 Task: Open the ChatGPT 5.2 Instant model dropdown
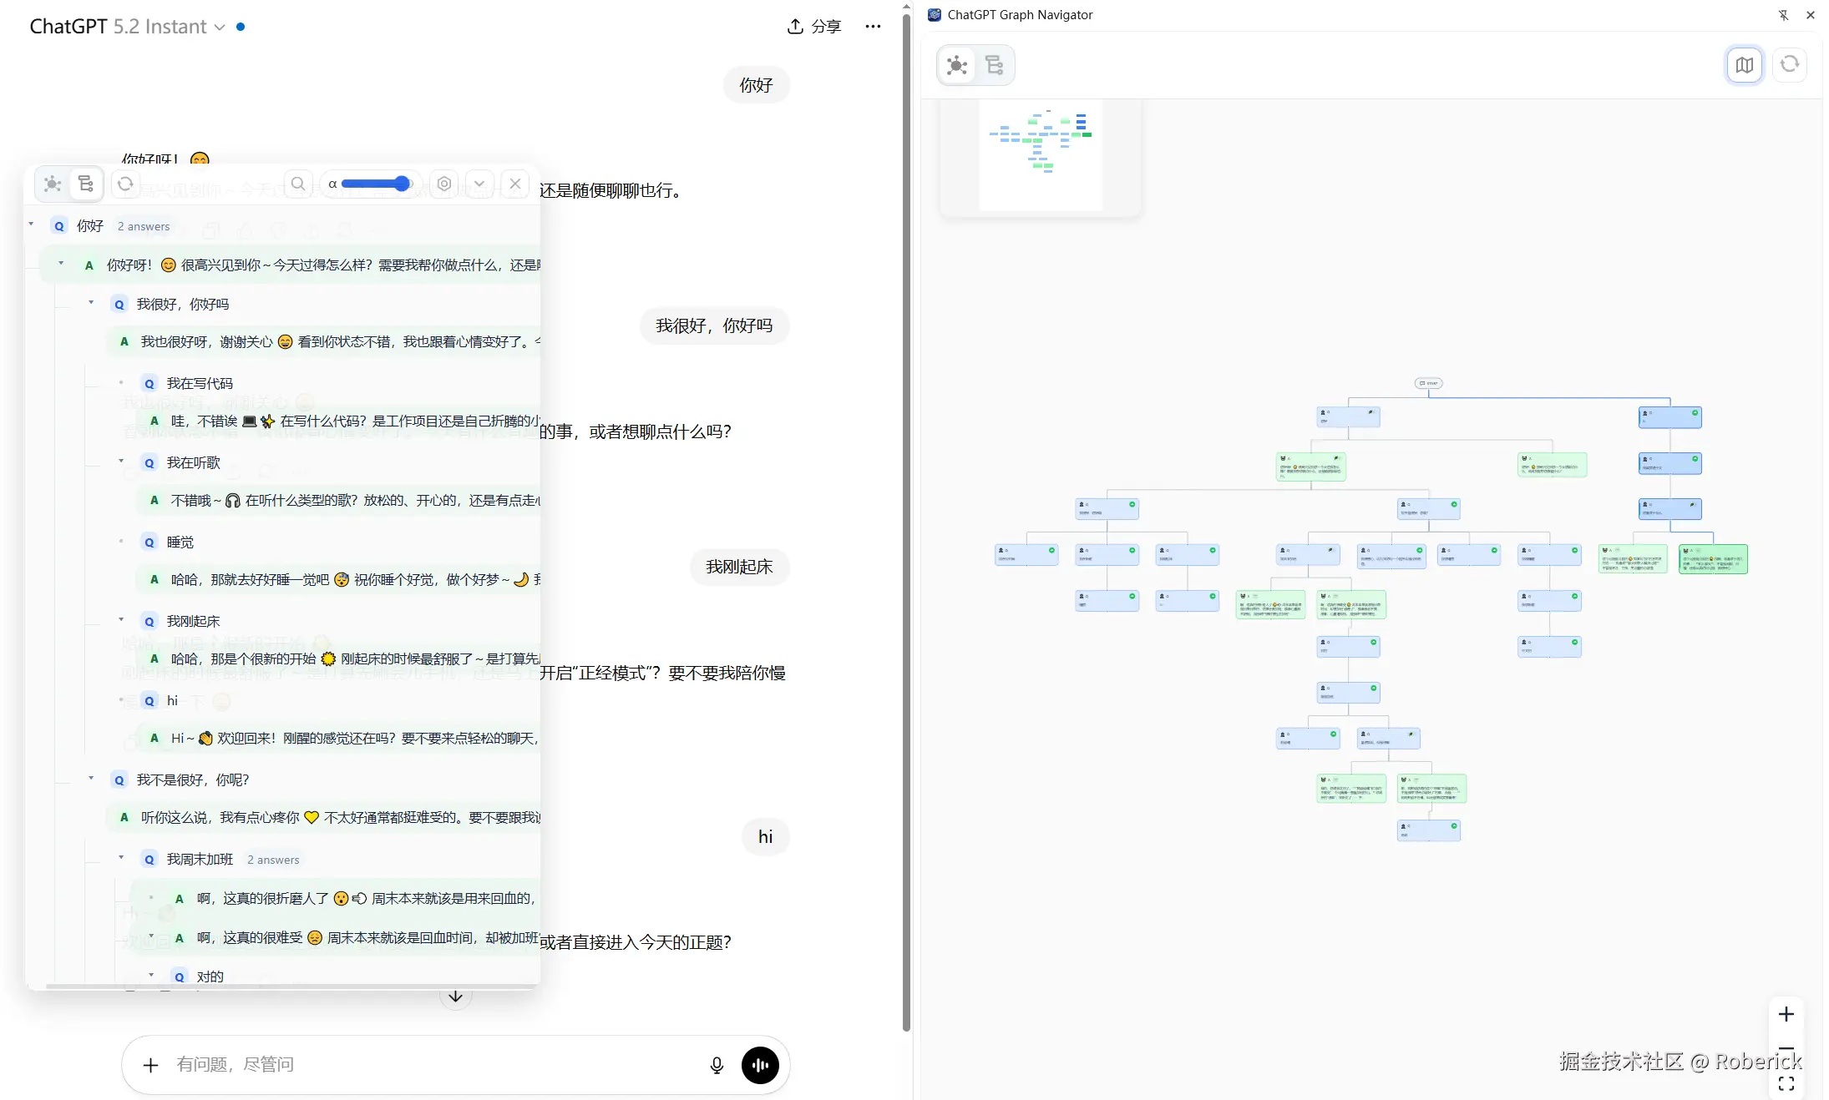[128, 27]
